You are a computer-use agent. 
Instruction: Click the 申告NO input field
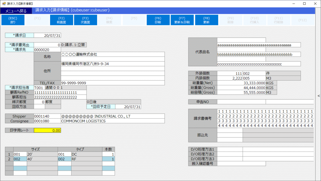coord(241,102)
